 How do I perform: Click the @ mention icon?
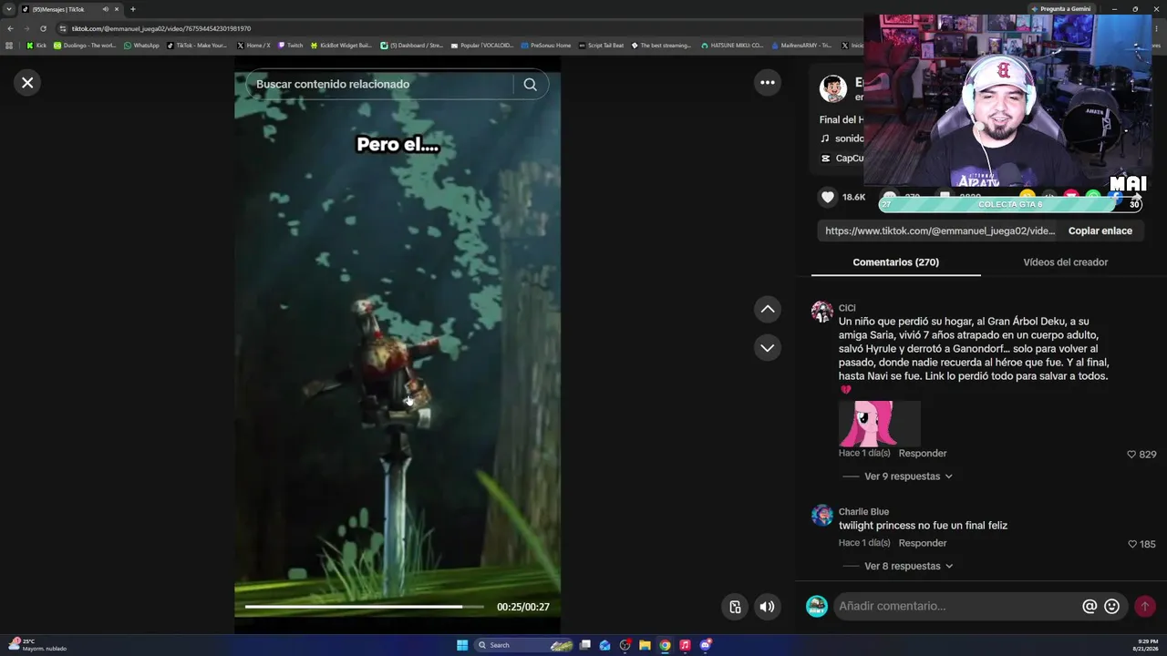[x=1090, y=606]
